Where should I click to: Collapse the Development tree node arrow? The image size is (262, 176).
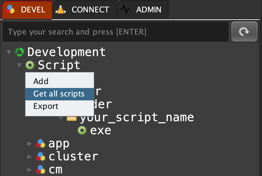(x=9, y=52)
